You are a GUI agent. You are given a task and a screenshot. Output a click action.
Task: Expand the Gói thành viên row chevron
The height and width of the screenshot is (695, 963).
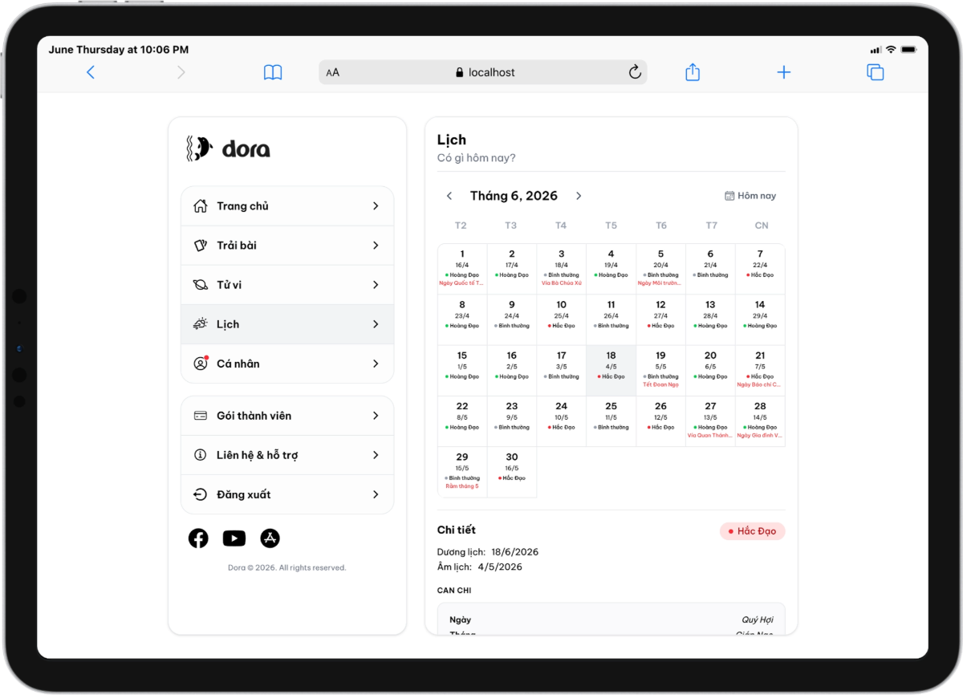[x=376, y=416]
